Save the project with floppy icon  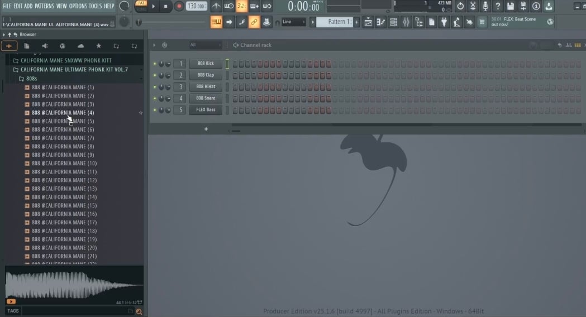tap(511, 6)
